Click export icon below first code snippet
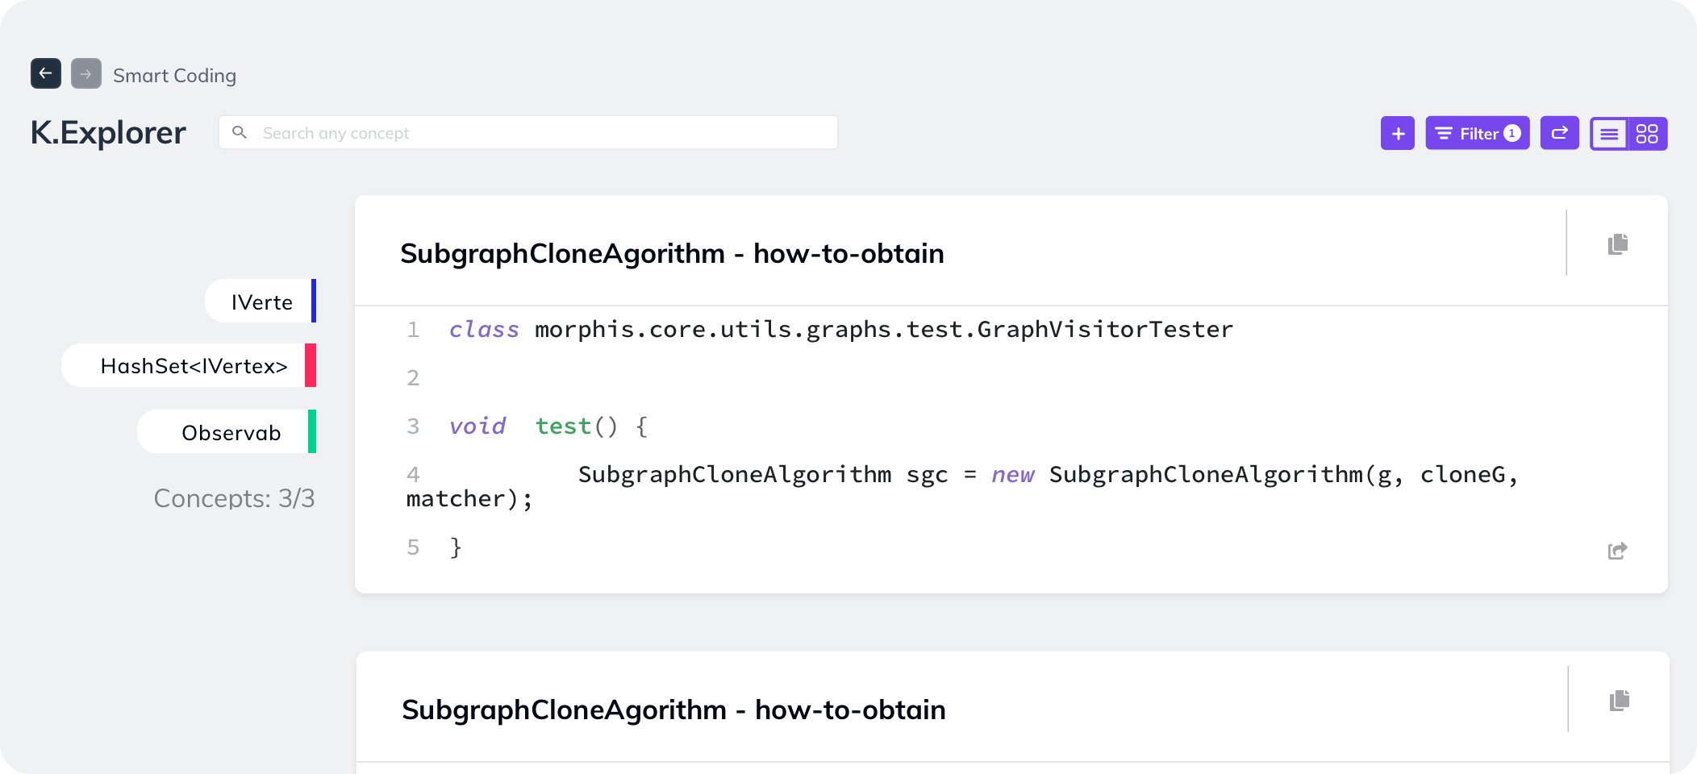1697x774 pixels. click(1617, 551)
